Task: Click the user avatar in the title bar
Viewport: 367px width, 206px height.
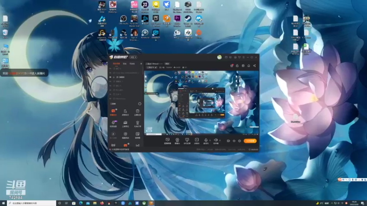Action: (x=219, y=57)
